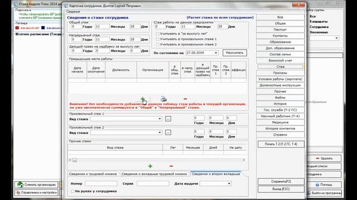Click Выход (ESC) button
This screenshot has height=200, width=357.
[281, 189]
